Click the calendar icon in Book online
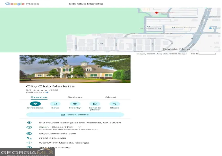Viewport: 222px width, 156px height. tap(62, 115)
